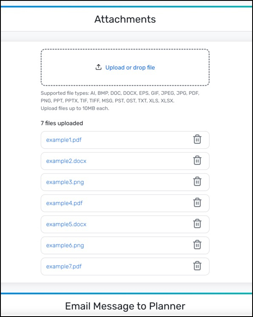Screen dimensions: 253x317
Task: Open the example5.docx attachment link
Action: pos(66,224)
